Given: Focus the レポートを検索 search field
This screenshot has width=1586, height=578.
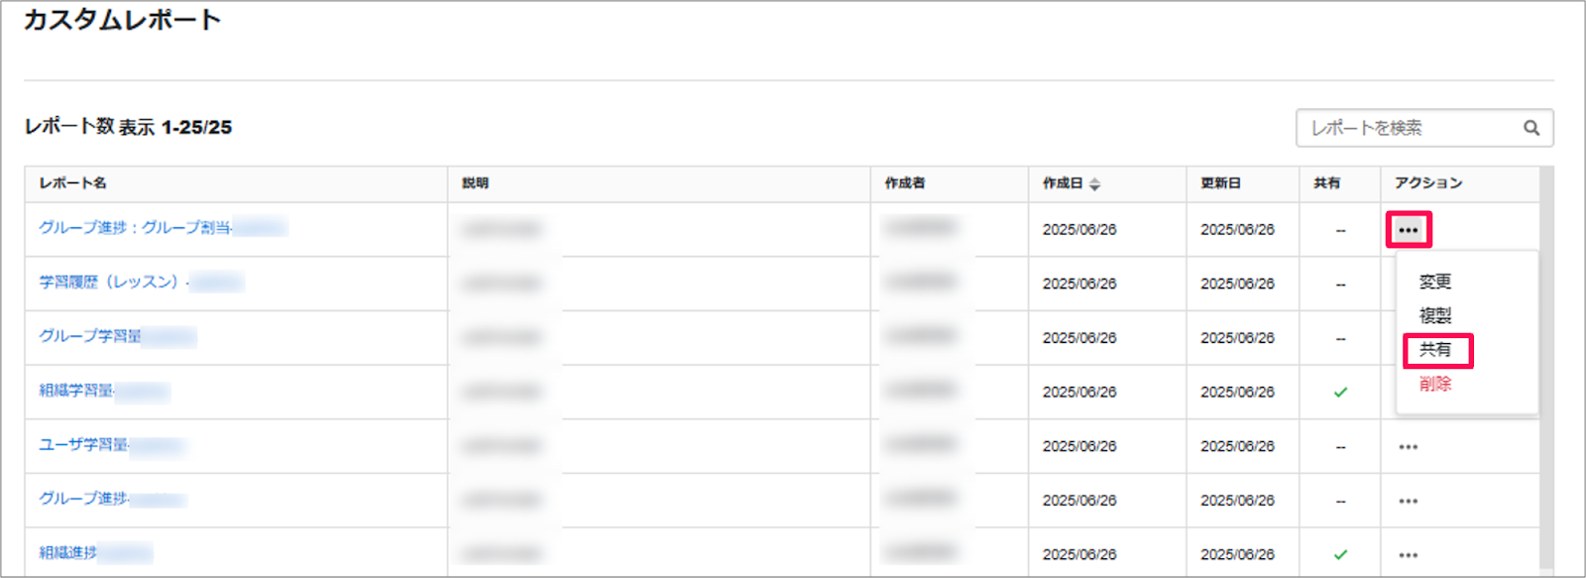Looking at the screenshot, I should [1424, 128].
